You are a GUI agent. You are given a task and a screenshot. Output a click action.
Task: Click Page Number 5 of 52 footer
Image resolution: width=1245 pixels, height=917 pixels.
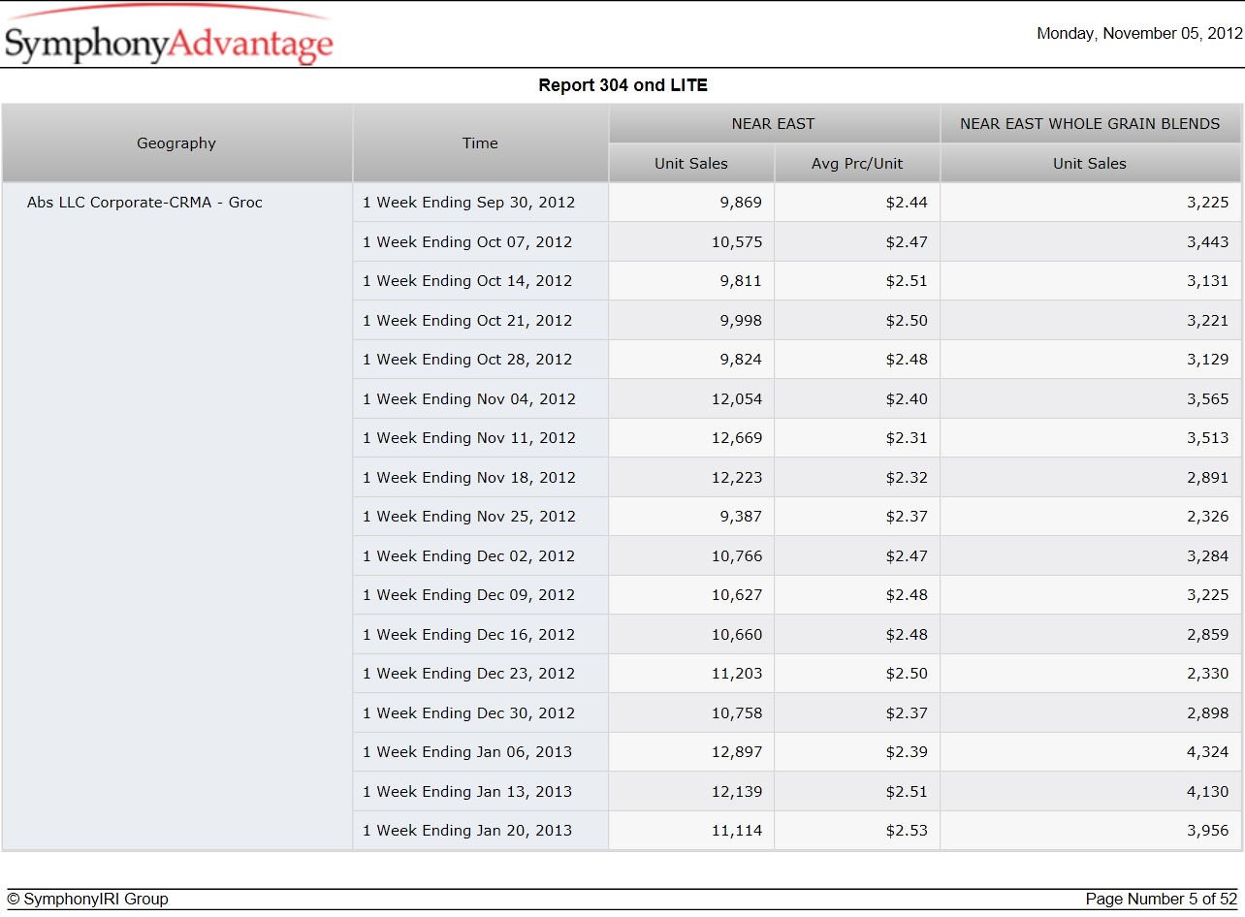pyautogui.click(x=1162, y=900)
